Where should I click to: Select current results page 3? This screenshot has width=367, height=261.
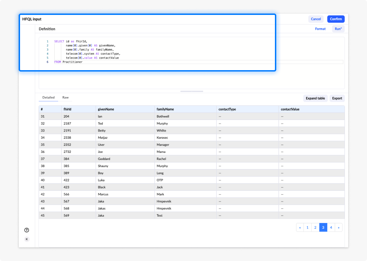[323, 227]
